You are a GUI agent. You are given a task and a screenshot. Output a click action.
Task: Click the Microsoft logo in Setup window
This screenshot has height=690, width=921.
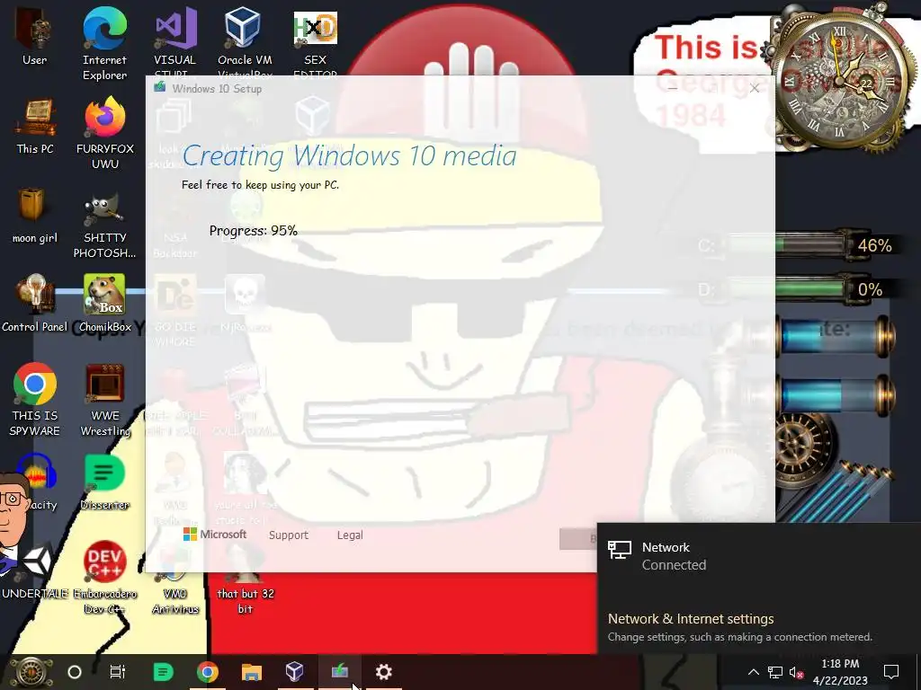(x=215, y=535)
